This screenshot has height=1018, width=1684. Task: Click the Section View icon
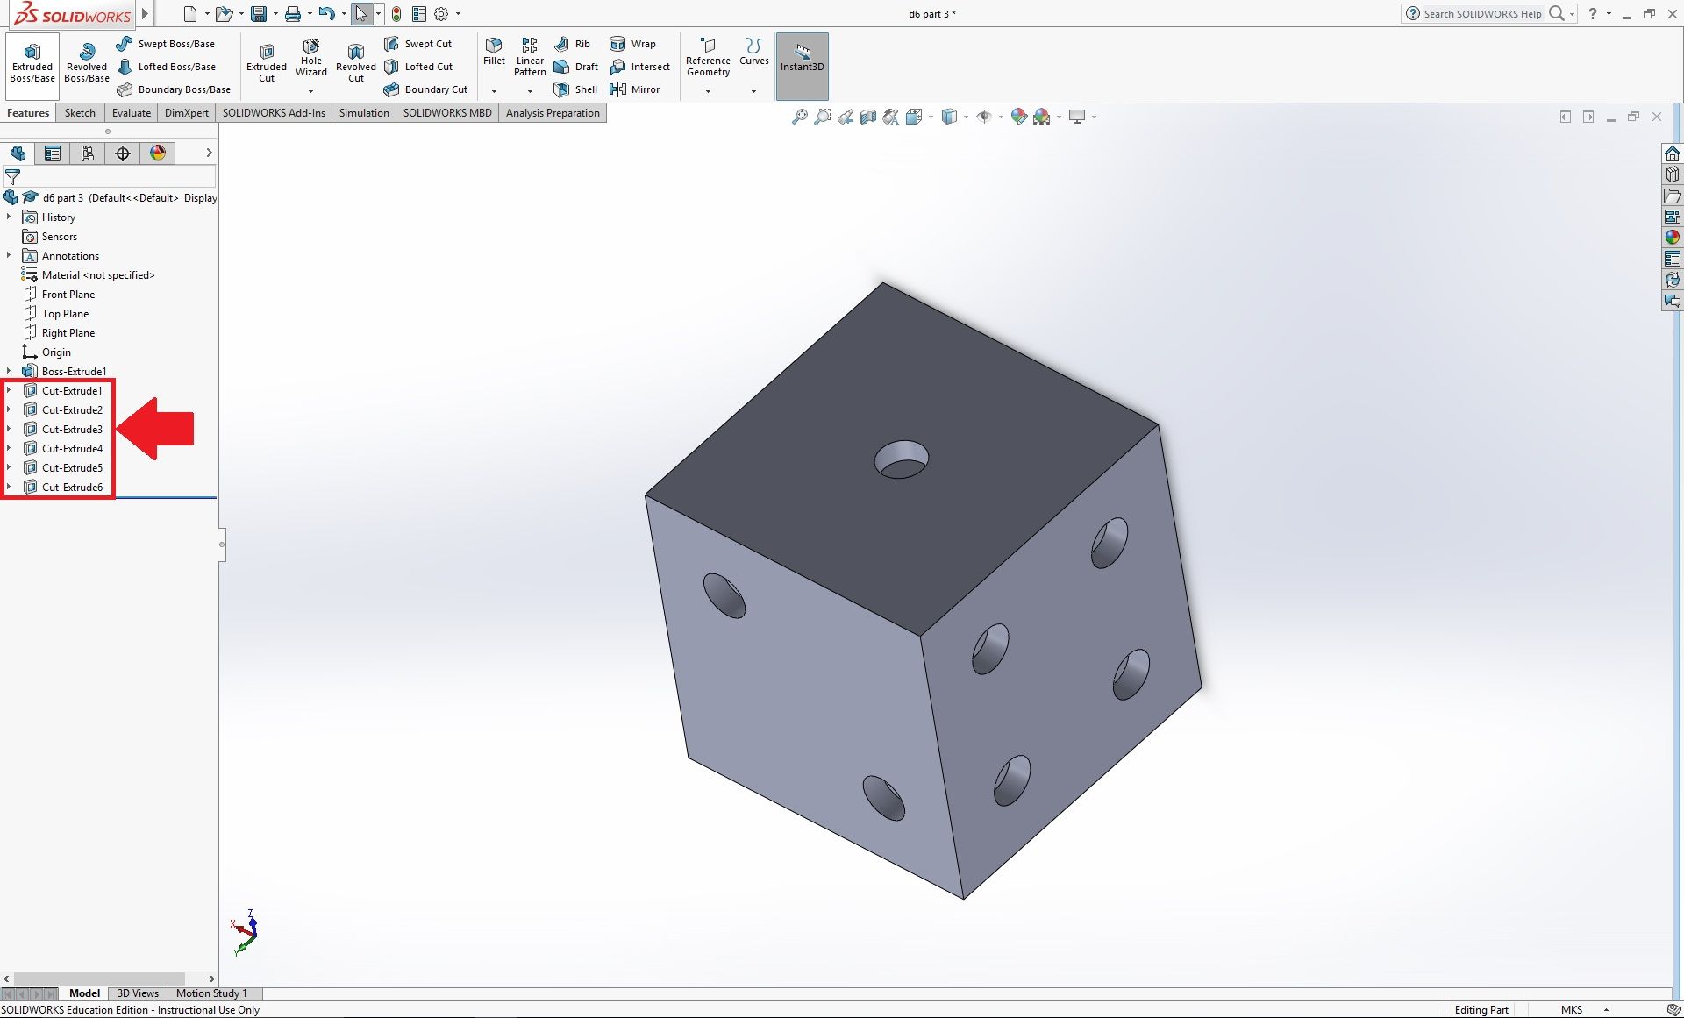coord(867,116)
